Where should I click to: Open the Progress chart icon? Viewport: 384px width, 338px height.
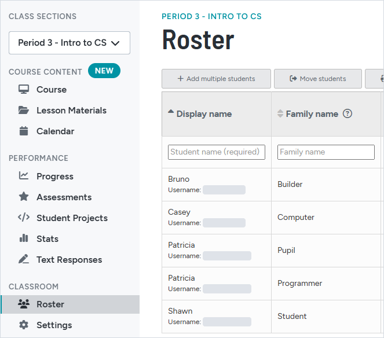point(24,176)
